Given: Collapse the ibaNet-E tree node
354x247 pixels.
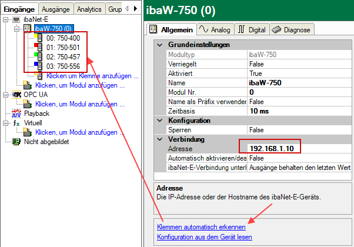Looking at the screenshot, I should (x=5, y=19).
